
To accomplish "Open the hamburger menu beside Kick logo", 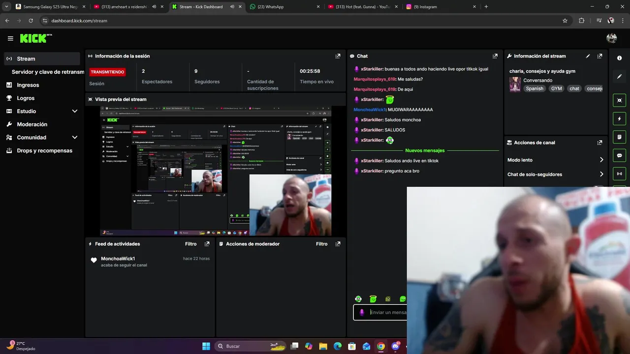I will click(10, 38).
